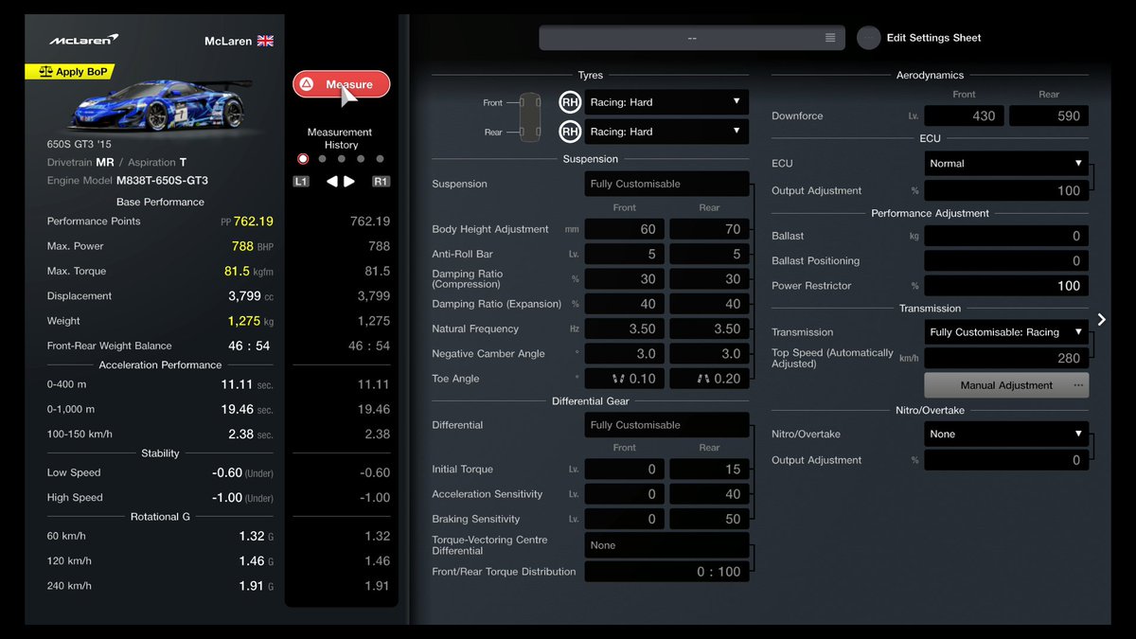Click Performance Points value 762.19
This screenshot has height=639, width=1136.
tap(253, 221)
